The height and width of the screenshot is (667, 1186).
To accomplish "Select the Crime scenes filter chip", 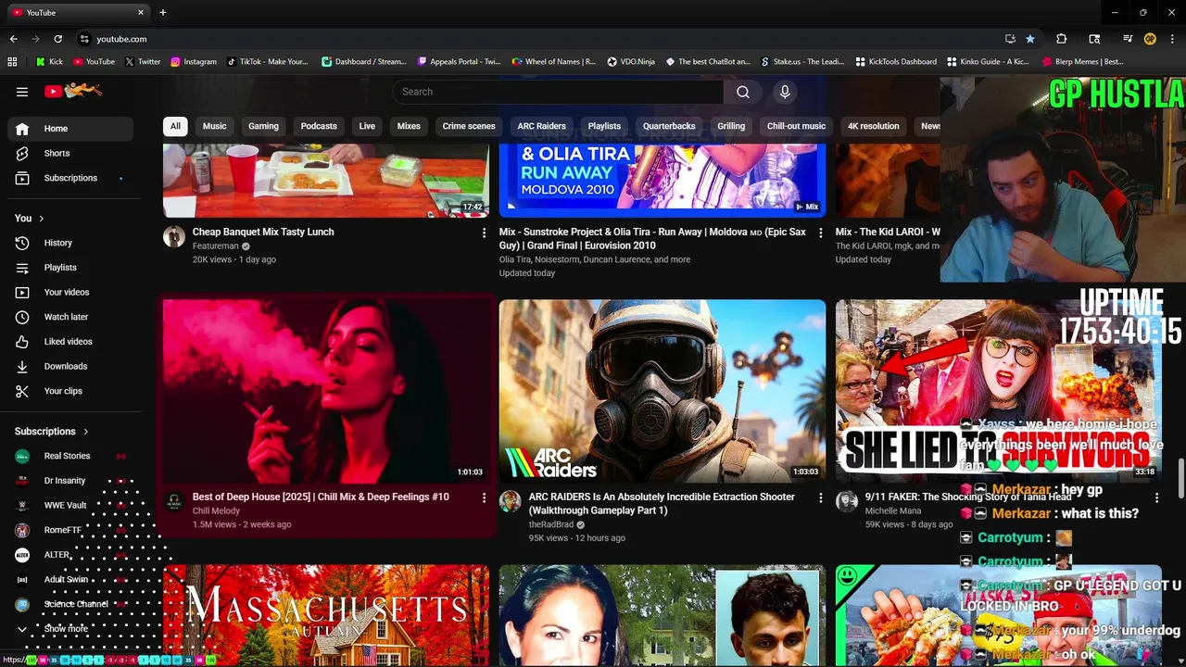I will click(x=469, y=126).
